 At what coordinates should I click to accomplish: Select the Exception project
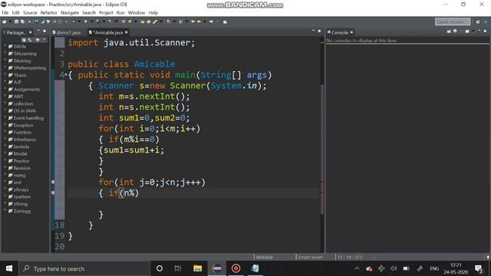[23, 125]
